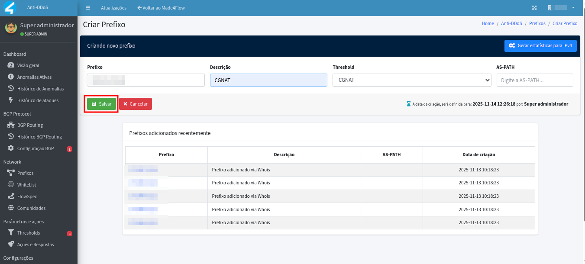Go to Histórico de ataques
This screenshot has height=264, width=585.
point(38,100)
